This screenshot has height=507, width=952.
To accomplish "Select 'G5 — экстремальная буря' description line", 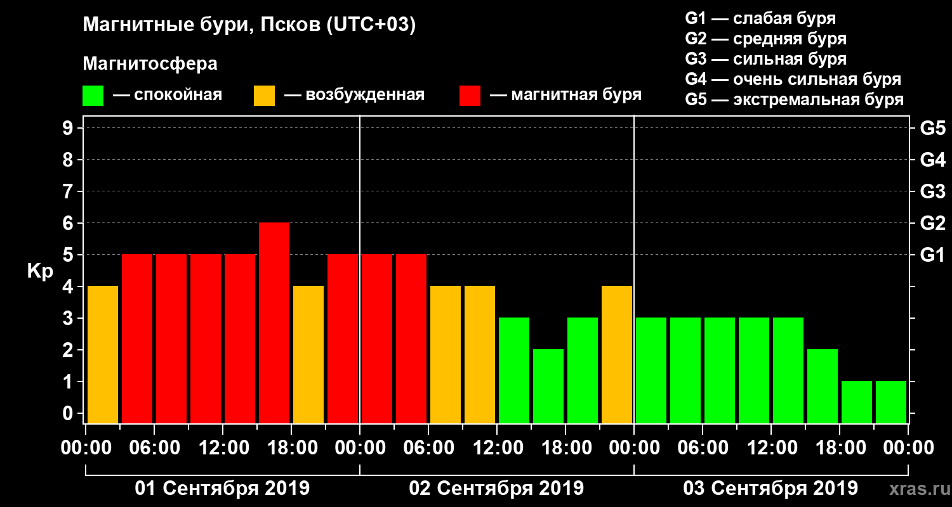I will 794,100.
